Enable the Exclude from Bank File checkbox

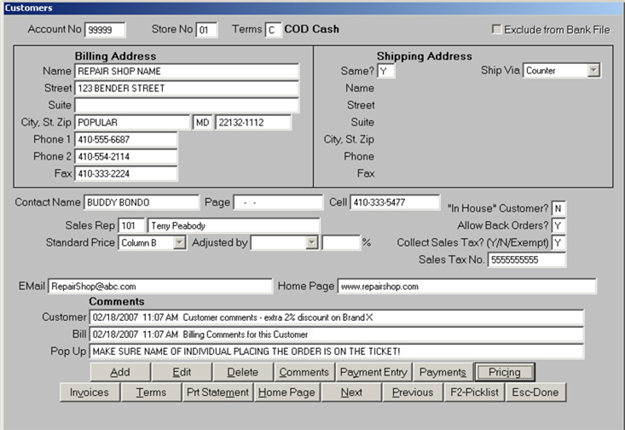point(497,30)
